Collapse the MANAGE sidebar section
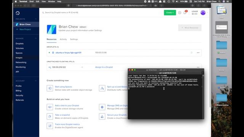The width and height of the screenshot is (244, 137). [x=36, y=38]
